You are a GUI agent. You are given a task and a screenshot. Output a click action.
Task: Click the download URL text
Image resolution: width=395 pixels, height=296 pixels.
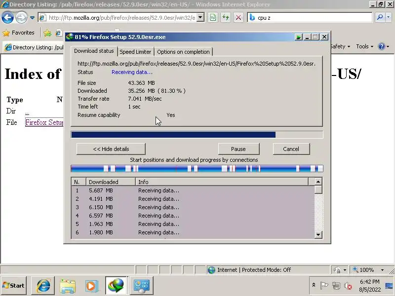tap(197, 64)
